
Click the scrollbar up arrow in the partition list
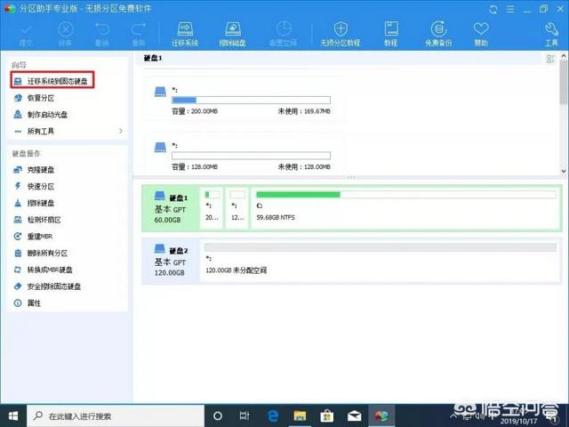pyautogui.click(x=564, y=56)
